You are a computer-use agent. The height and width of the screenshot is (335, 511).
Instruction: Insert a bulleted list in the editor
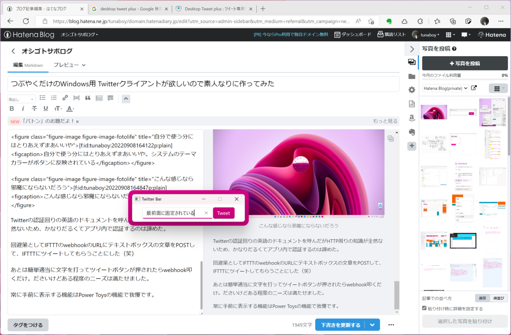43,98
